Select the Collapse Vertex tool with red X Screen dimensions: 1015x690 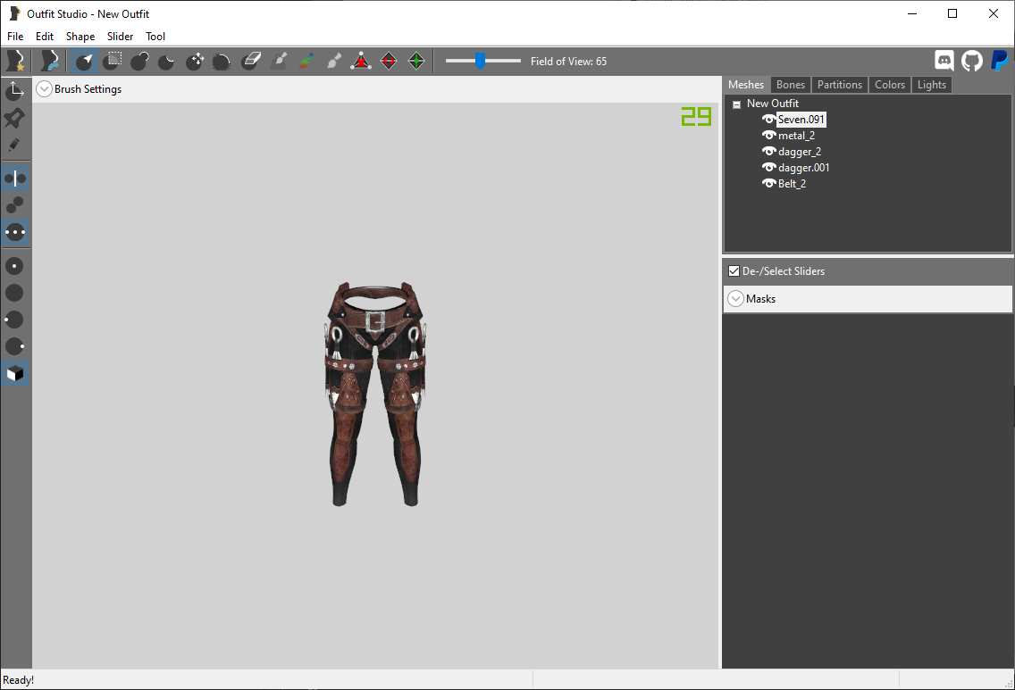click(361, 62)
